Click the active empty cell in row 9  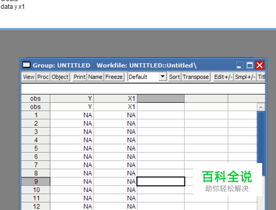[161, 181]
